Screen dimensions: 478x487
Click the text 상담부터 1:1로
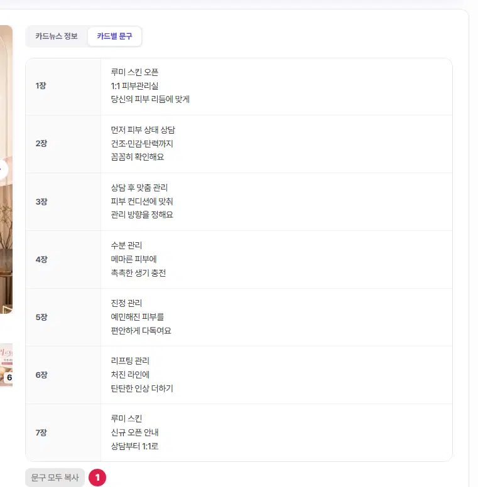(x=134, y=446)
